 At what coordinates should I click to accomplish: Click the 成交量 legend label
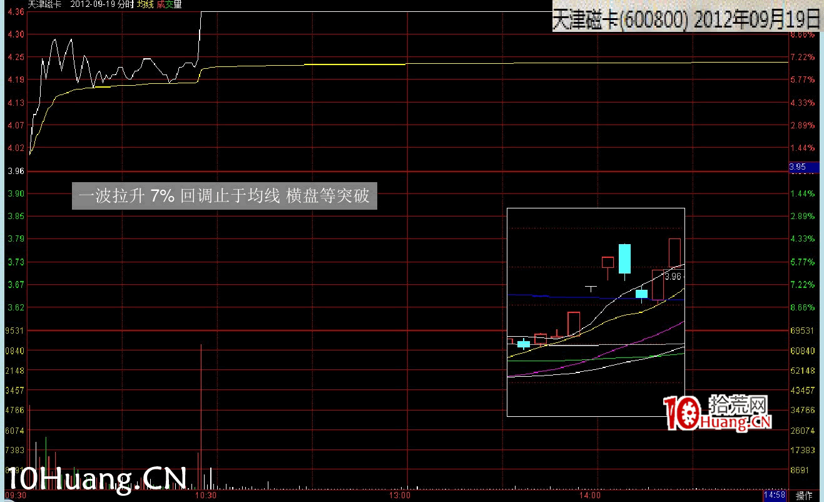click(170, 3)
